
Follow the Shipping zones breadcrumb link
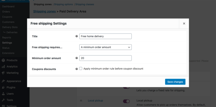pos(45,11)
